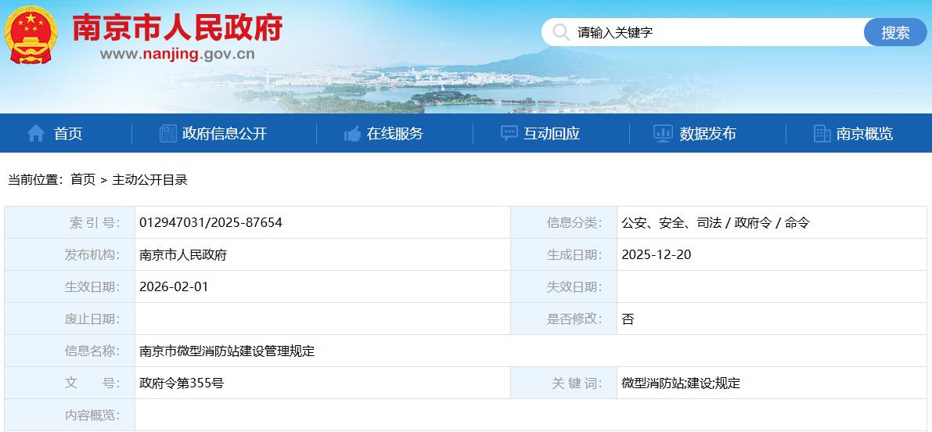This screenshot has width=932, height=432.
Task: Click the 首页 breadcrumb link
Action: [83, 179]
